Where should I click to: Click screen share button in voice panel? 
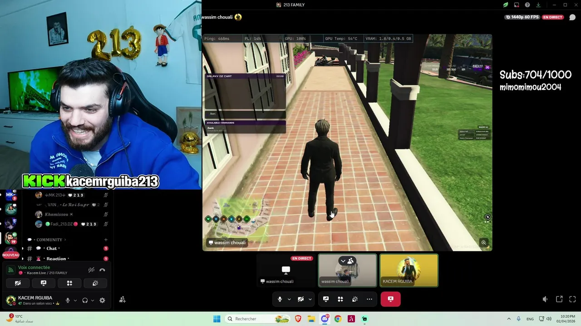[x=44, y=283]
